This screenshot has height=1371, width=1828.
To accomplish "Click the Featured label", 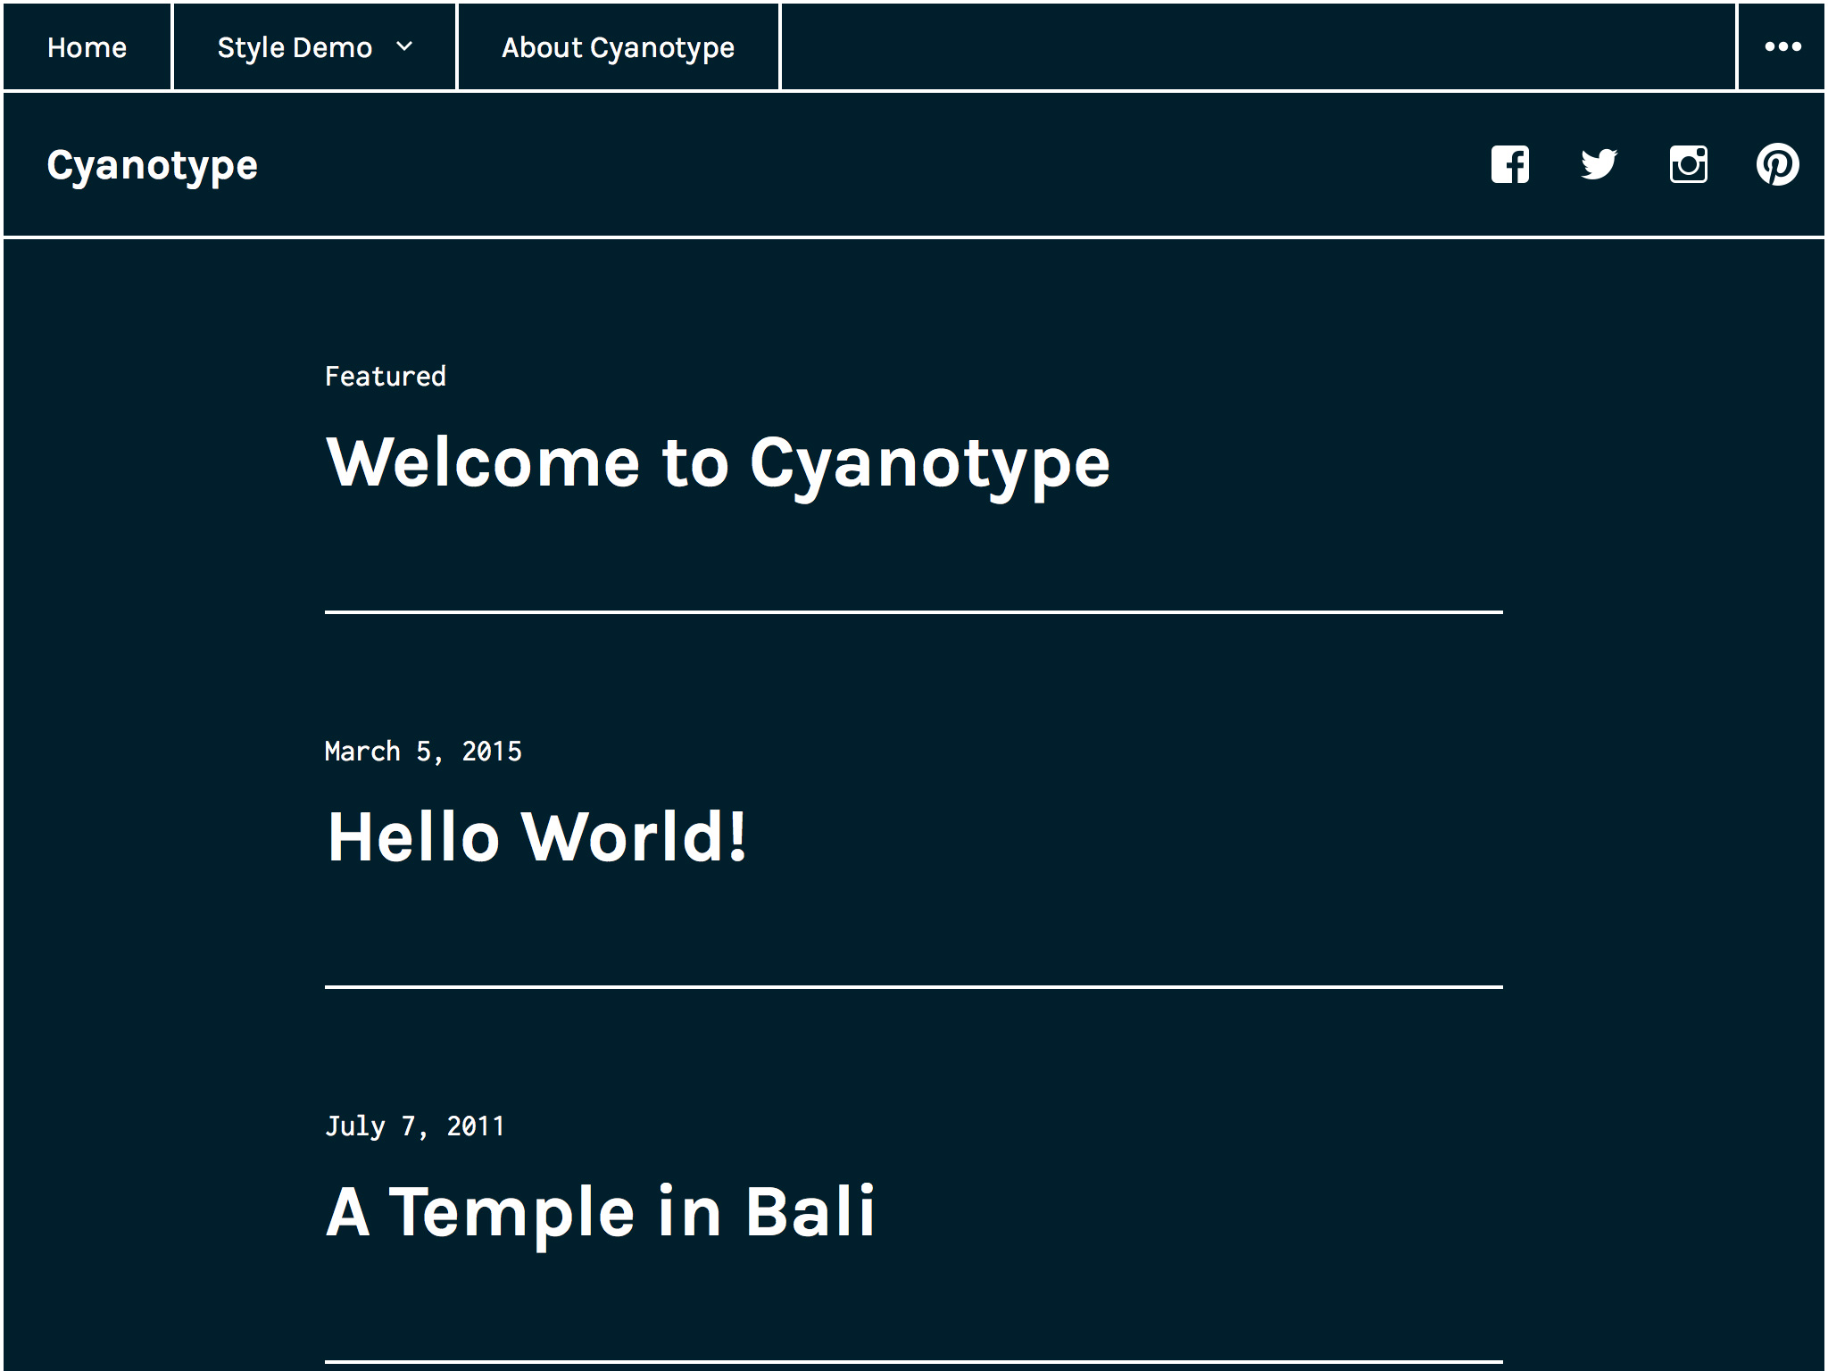I will point(385,377).
